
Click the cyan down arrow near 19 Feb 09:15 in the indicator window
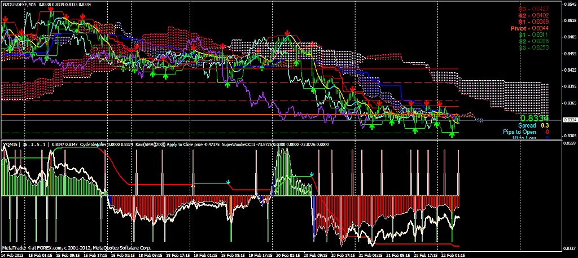tap(228, 182)
